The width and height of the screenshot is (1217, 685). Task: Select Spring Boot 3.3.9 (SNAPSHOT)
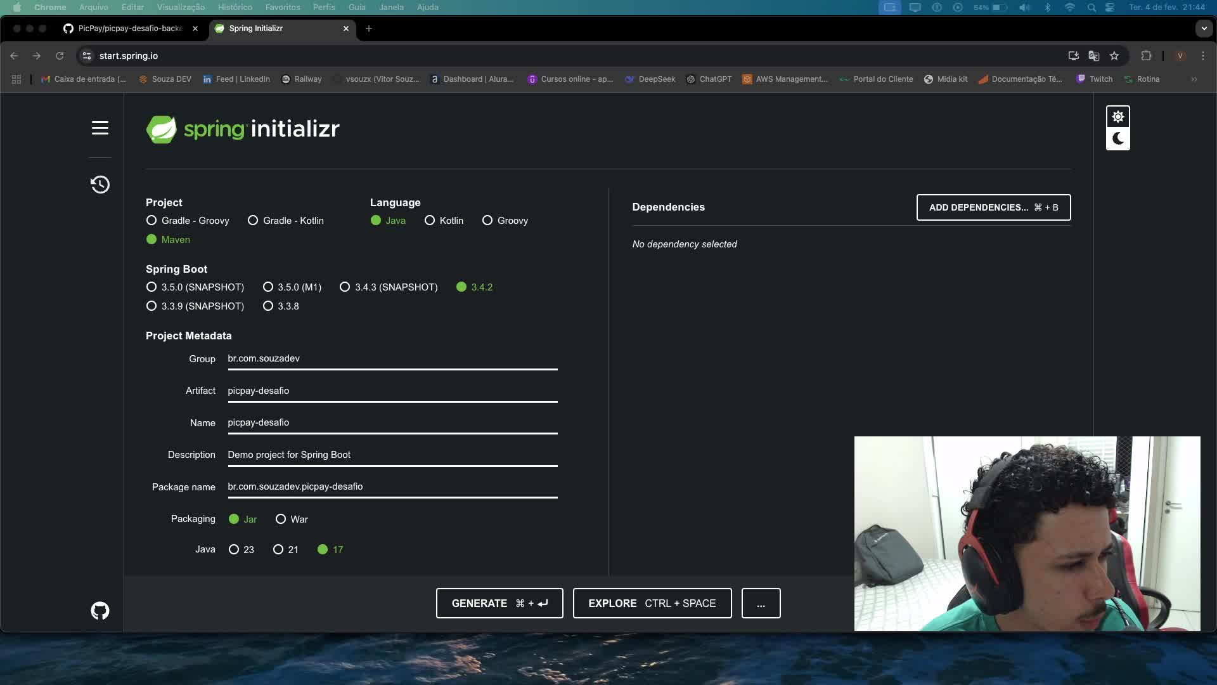(195, 306)
